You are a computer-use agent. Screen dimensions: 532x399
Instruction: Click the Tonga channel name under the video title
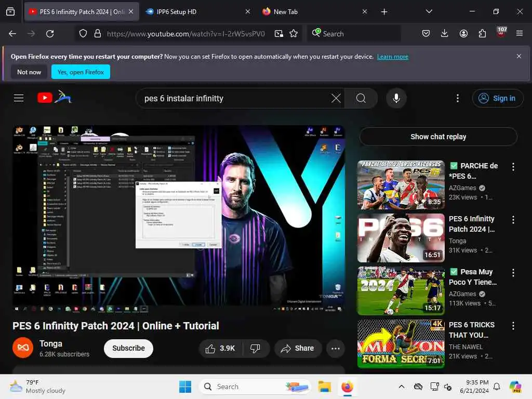51,344
